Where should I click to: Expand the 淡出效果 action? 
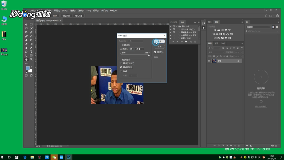[179, 29]
